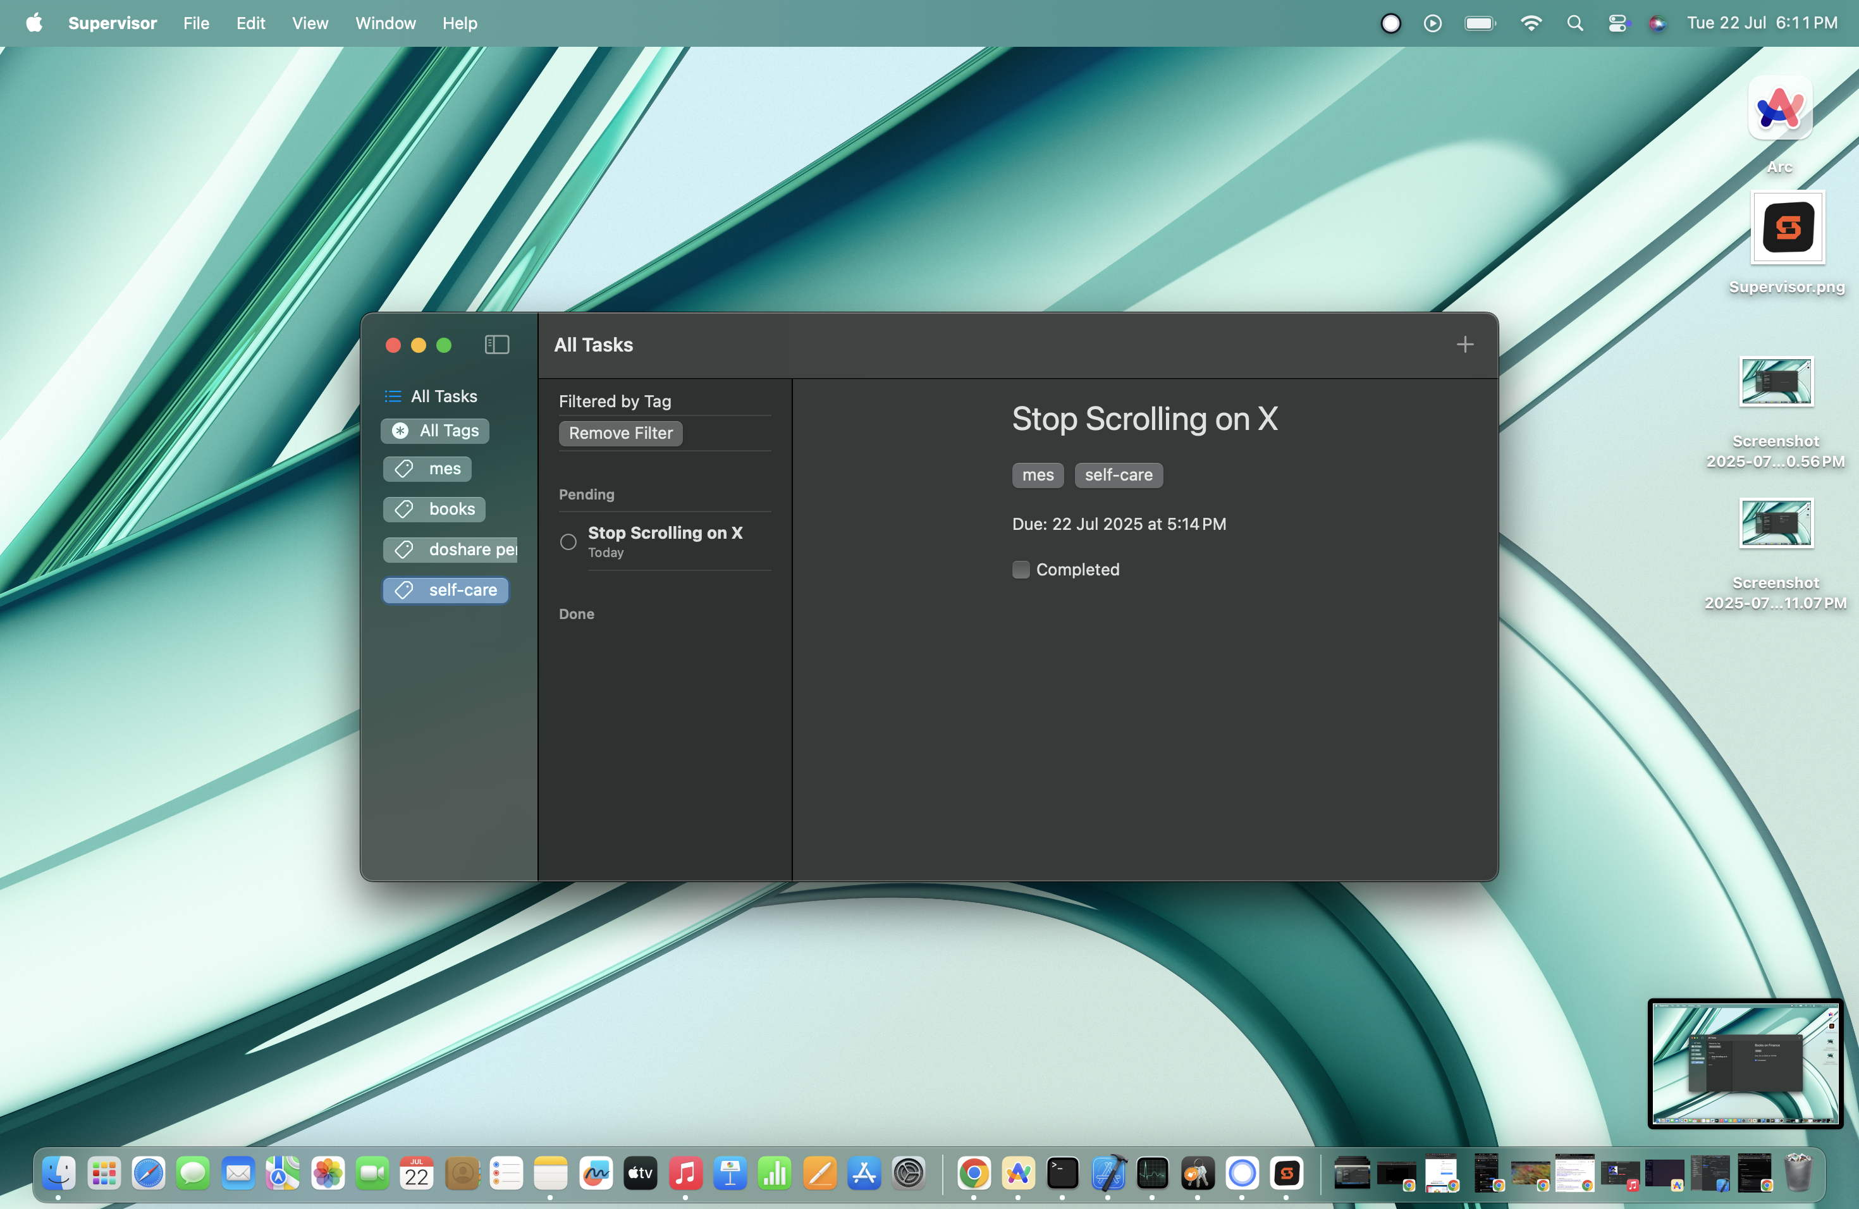This screenshot has width=1859, height=1209.
Task: Open Mail from Dock
Action: point(238,1173)
